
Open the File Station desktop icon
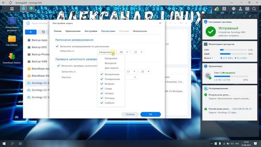point(12,41)
